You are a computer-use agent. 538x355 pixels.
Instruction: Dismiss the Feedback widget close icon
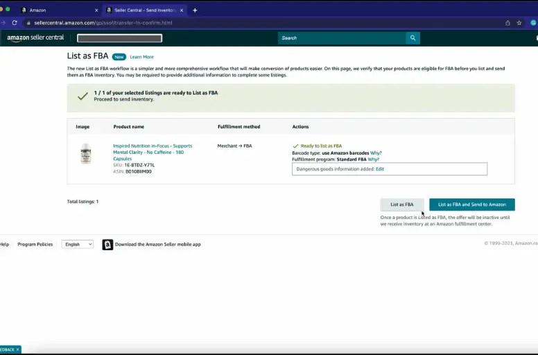(x=17, y=349)
